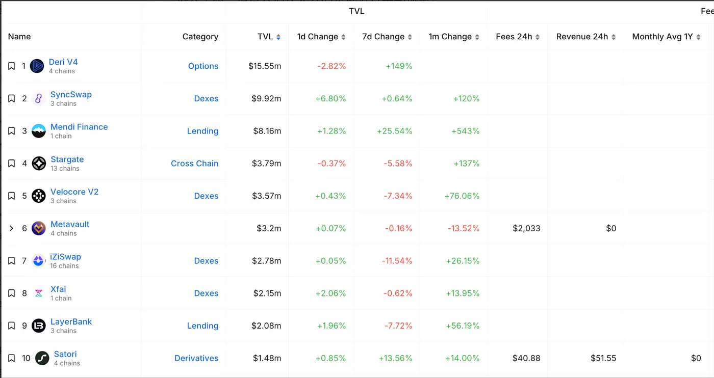Expand the Metavault row chevron
The height and width of the screenshot is (378, 714).
point(11,228)
